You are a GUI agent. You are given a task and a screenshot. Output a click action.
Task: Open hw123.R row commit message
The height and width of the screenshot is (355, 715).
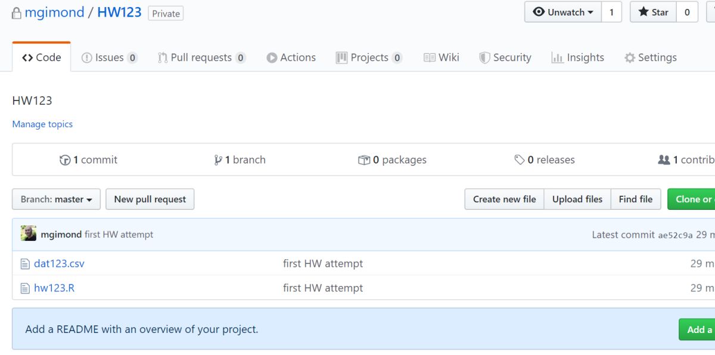(x=323, y=288)
